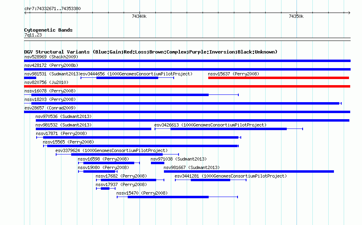Click the nsv971038 (Sudmant2013) label
362x225 pixels.
[179, 159]
